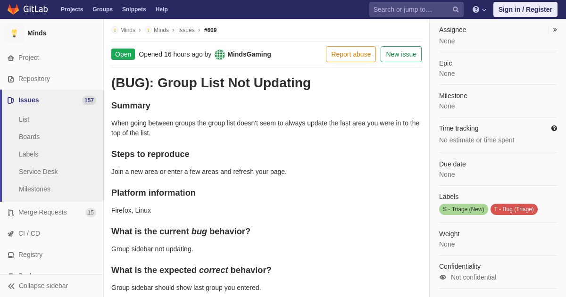Click the Due date label

click(x=452, y=164)
